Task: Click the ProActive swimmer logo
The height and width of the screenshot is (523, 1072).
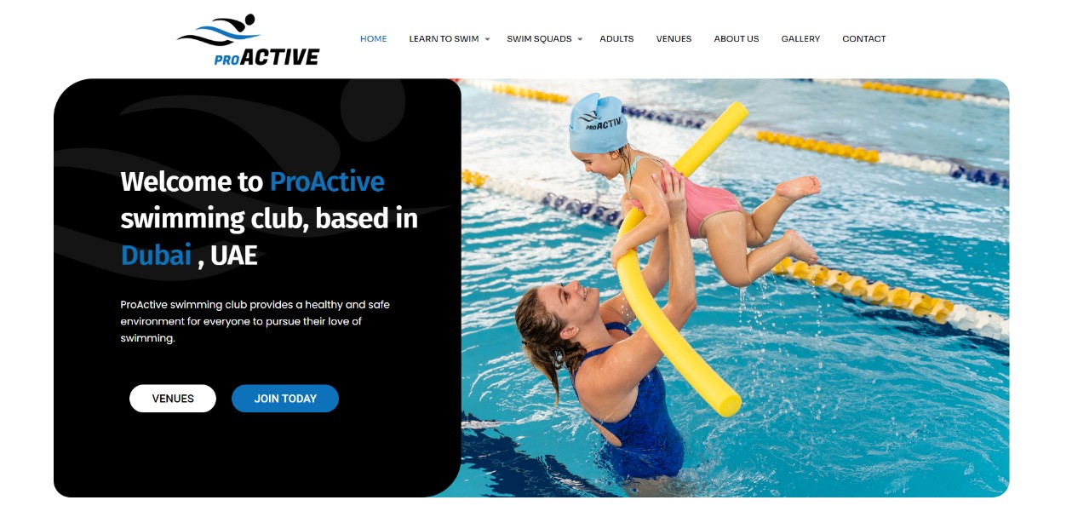Action: pyautogui.click(x=248, y=40)
